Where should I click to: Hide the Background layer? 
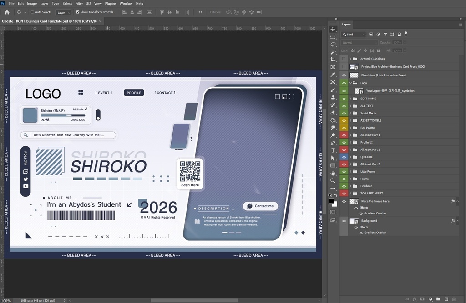(x=344, y=221)
